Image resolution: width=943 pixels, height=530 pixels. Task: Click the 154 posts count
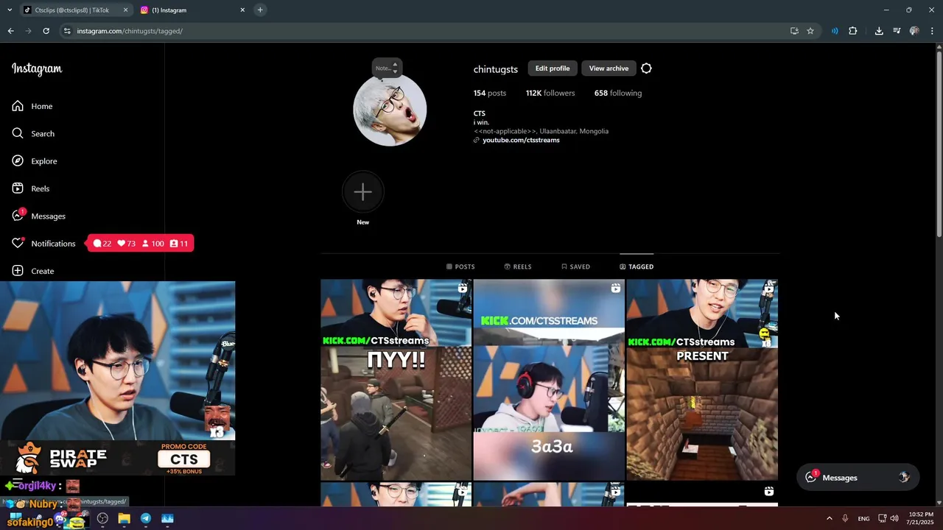(490, 93)
